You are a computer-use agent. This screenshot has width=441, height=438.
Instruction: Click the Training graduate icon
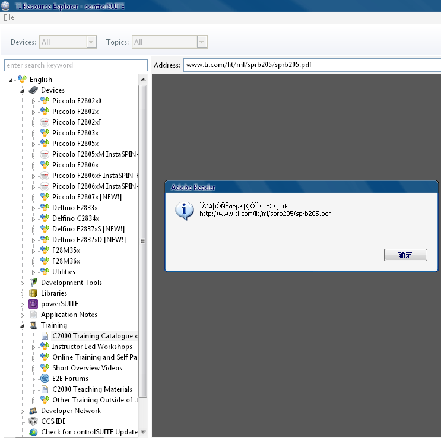pos(33,325)
